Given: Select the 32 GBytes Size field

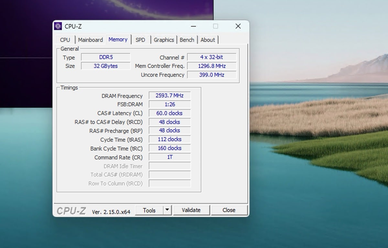Looking at the screenshot, I should coord(106,66).
